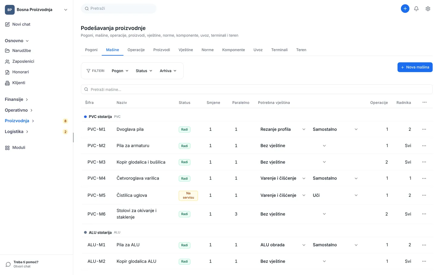Screen dimensions: 440x275
Task: Open Zaposlenici page
Action: [20, 61]
